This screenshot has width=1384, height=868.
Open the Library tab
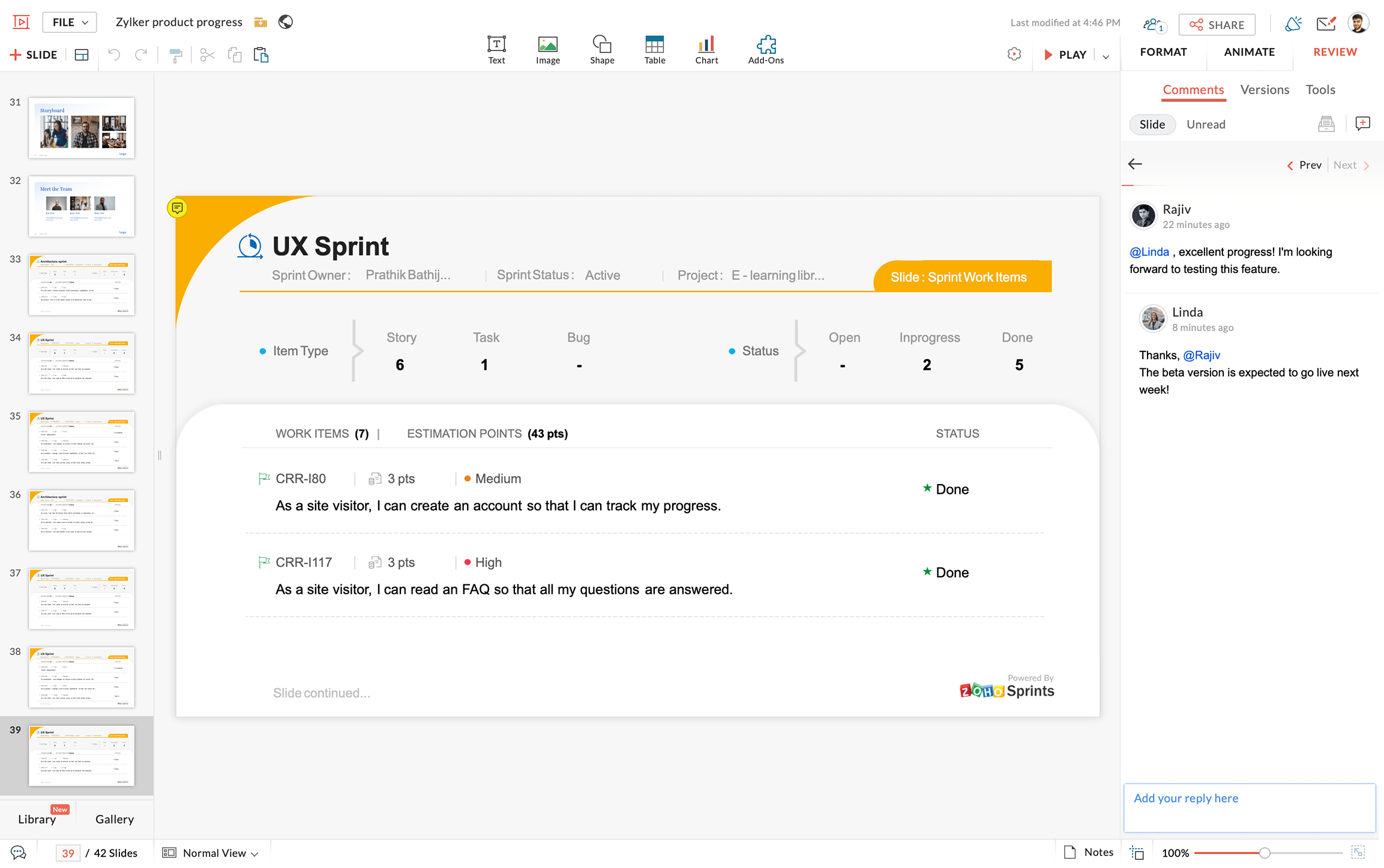(37, 819)
